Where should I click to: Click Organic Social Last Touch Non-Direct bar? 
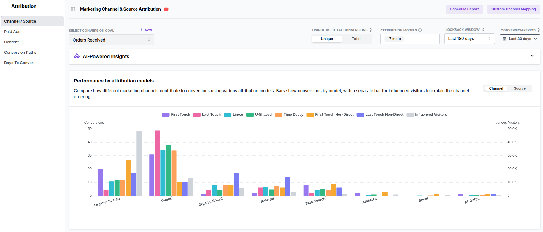tap(236, 184)
